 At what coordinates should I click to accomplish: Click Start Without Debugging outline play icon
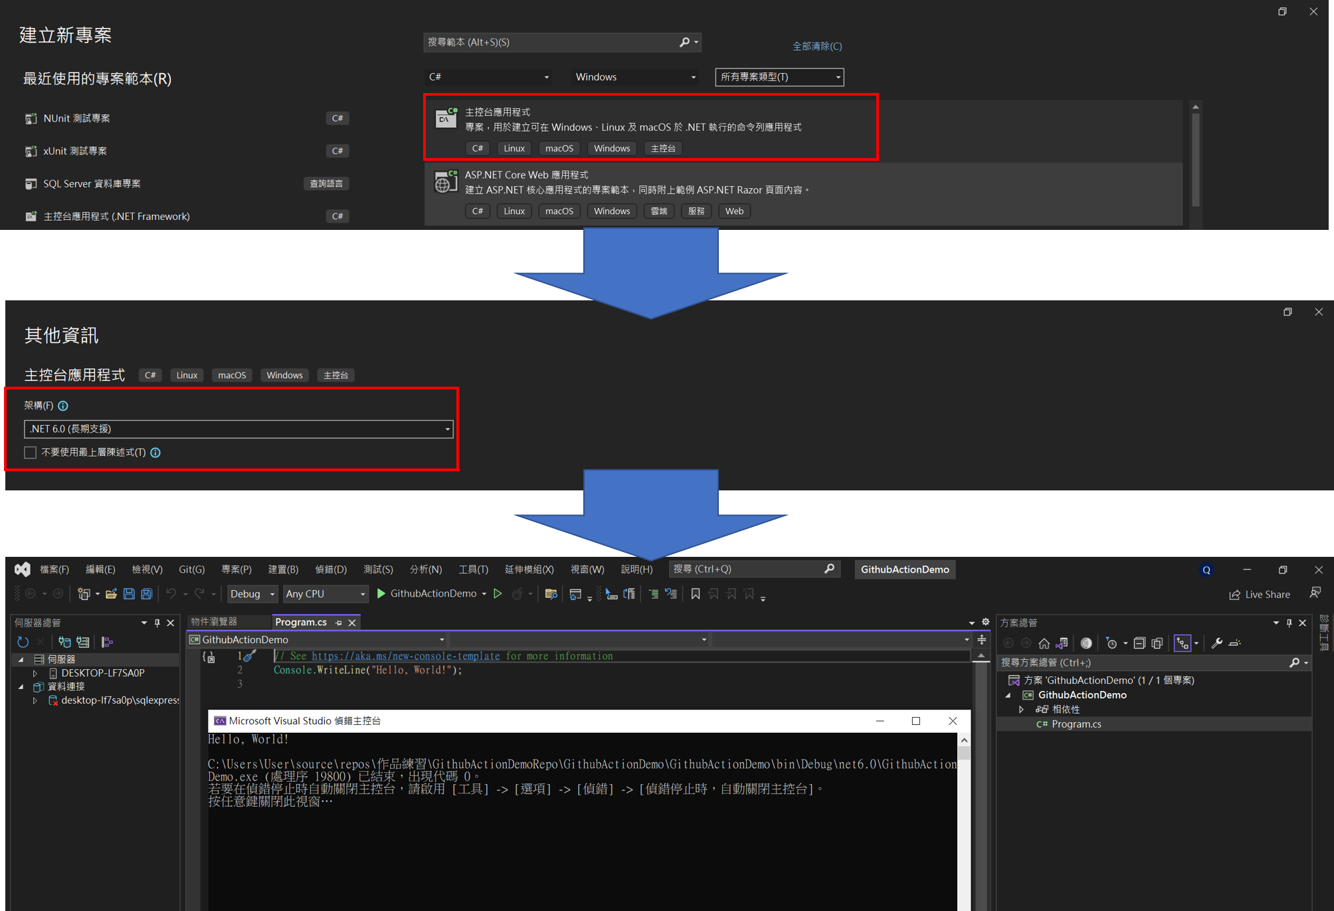(x=498, y=593)
